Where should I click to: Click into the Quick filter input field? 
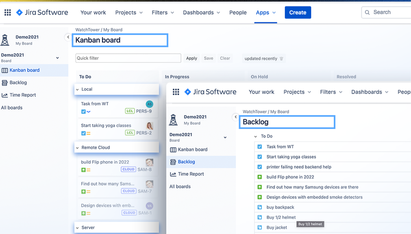click(128, 58)
